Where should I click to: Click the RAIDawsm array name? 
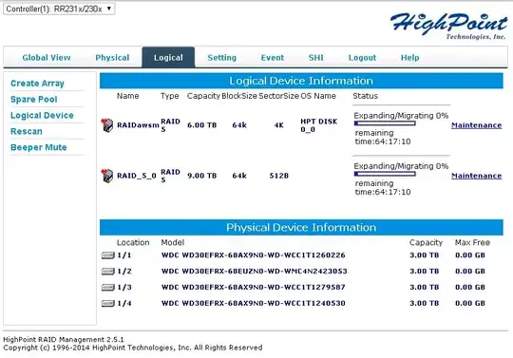click(138, 125)
